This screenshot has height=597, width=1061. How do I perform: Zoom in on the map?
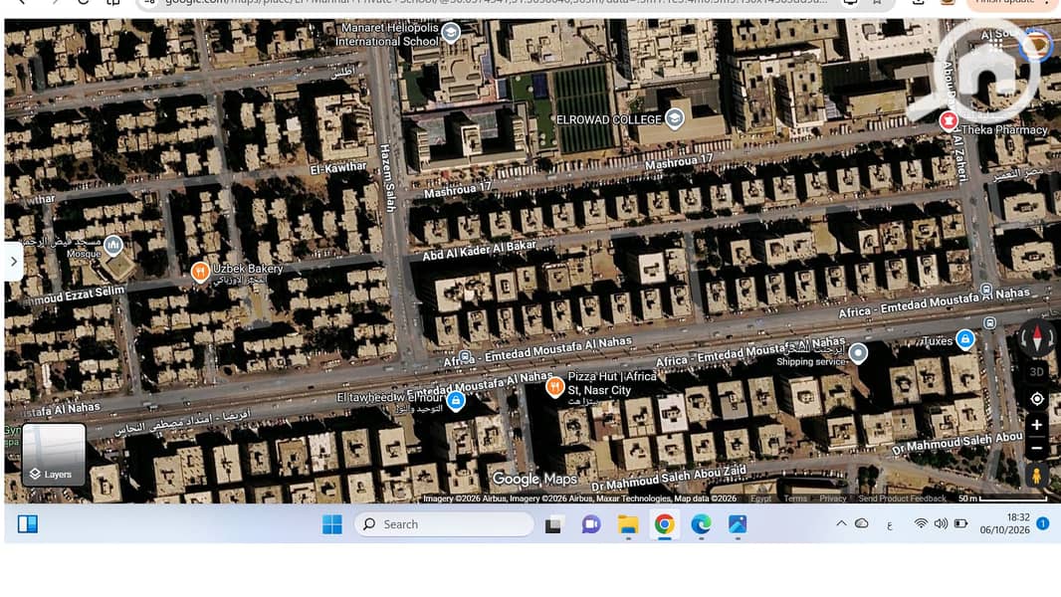(1036, 425)
